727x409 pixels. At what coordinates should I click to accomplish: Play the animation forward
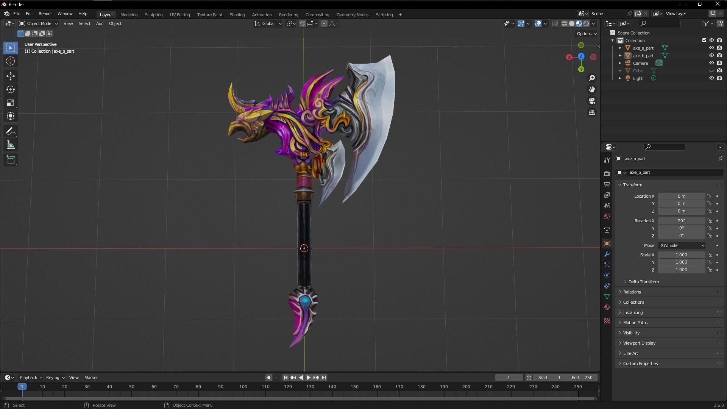(308, 378)
